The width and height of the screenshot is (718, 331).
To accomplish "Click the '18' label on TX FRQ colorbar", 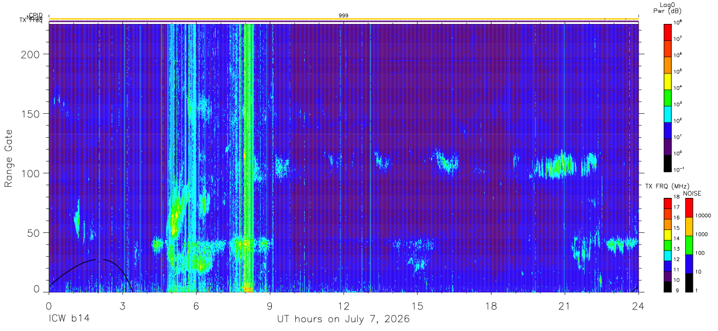I will coord(678,197).
